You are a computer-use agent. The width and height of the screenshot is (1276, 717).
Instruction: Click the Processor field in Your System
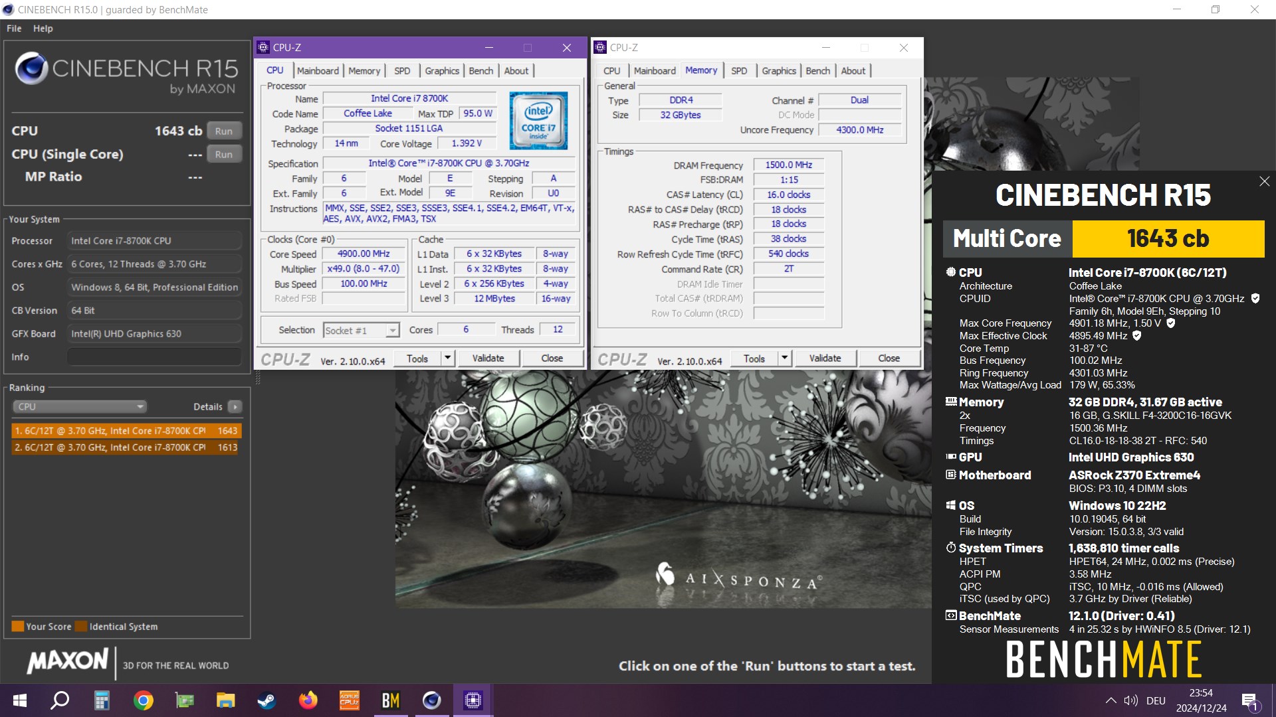pyautogui.click(x=154, y=241)
